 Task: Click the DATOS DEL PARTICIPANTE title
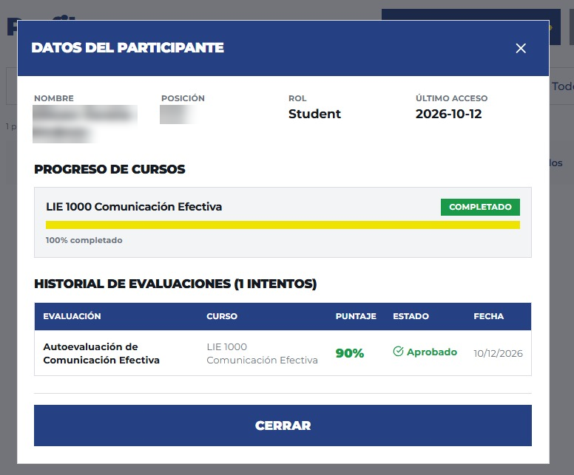(127, 47)
